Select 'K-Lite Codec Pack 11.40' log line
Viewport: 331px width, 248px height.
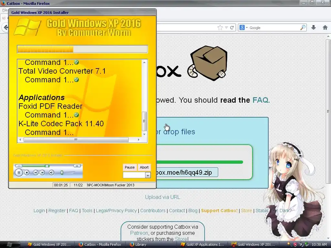(61, 124)
